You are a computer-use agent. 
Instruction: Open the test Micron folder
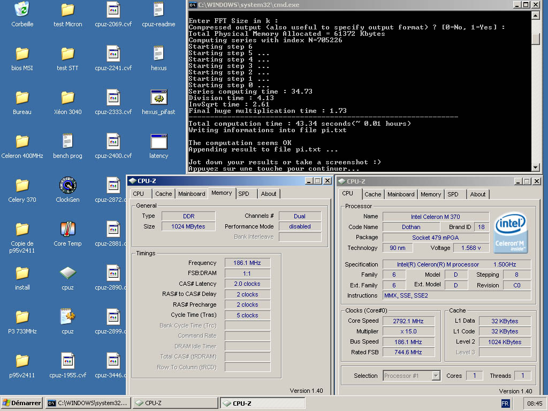(67, 10)
